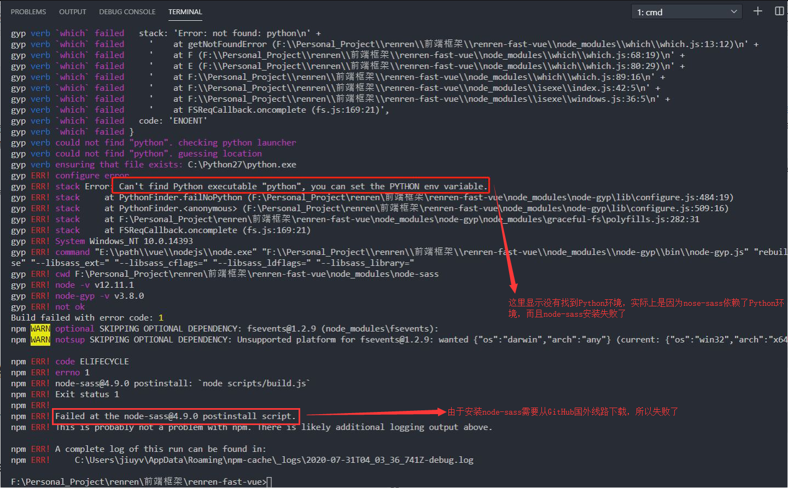Viewport: 788px width, 488px height.
Task: Click 'checking python launcher' text
Action: point(237,143)
